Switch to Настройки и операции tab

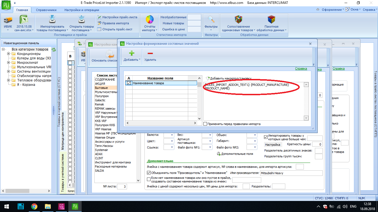pos(82,10)
